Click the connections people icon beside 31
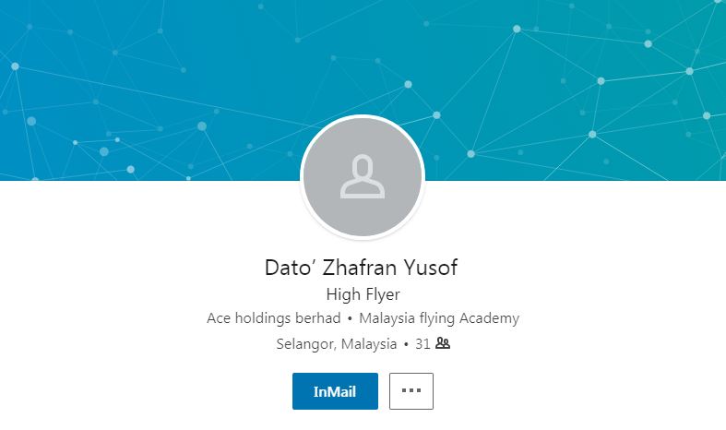The image size is (726, 430). (x=443, y=343)
